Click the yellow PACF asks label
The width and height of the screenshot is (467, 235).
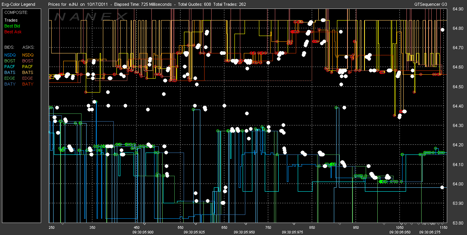click(x=28, y=67)
